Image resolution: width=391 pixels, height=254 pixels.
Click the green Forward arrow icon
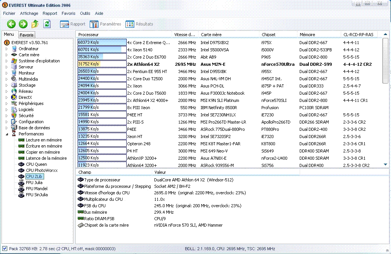tap(23, 24)
